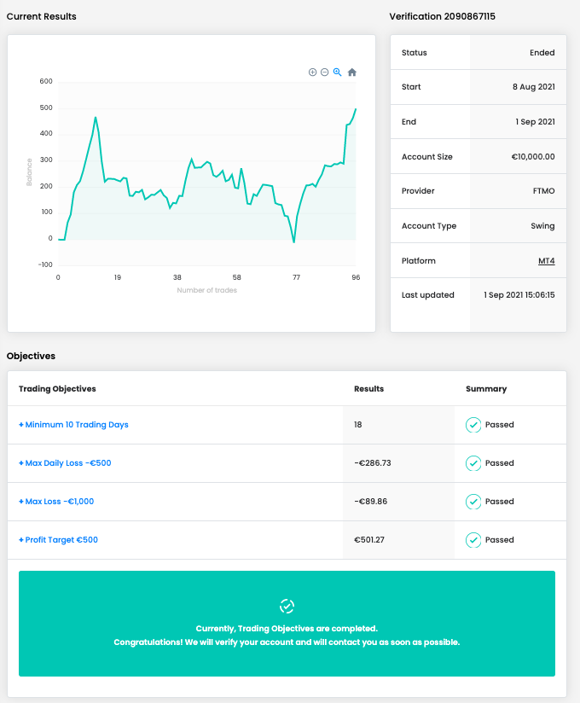The image size is (580, 703).
Task: Click the end date 1 Sep 2021
Action: pyautogui.click(x=535, y=122)
